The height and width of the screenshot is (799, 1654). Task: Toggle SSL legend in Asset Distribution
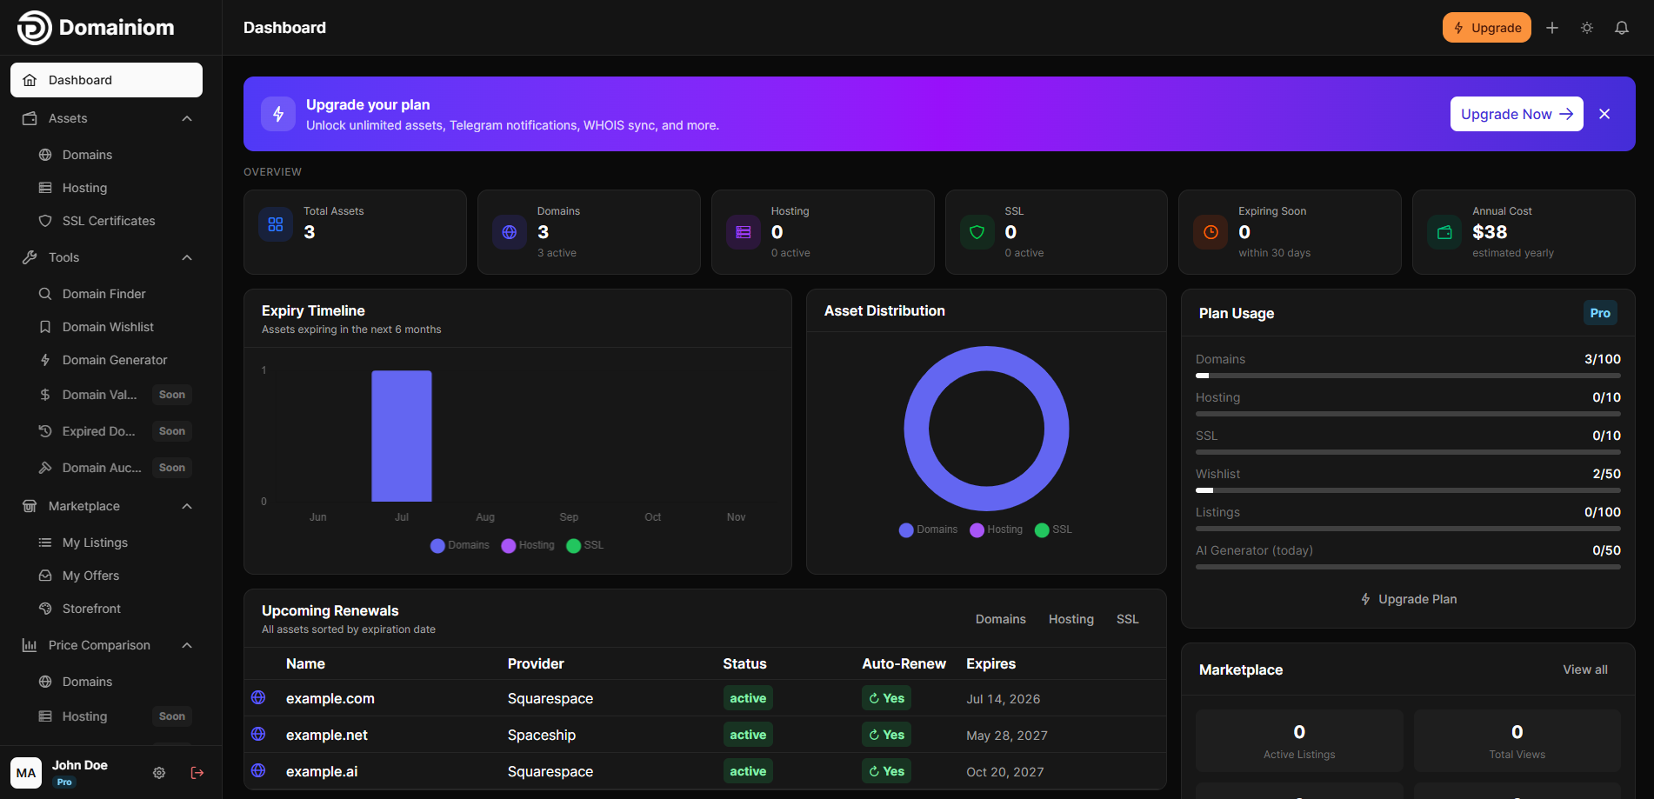coord(1053,529)
